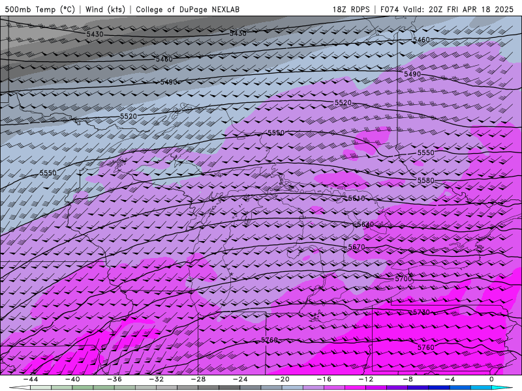This screenshot has width=522, height=391.
Task: Click the 5610 contour label
Action: (x=356, y=199)
